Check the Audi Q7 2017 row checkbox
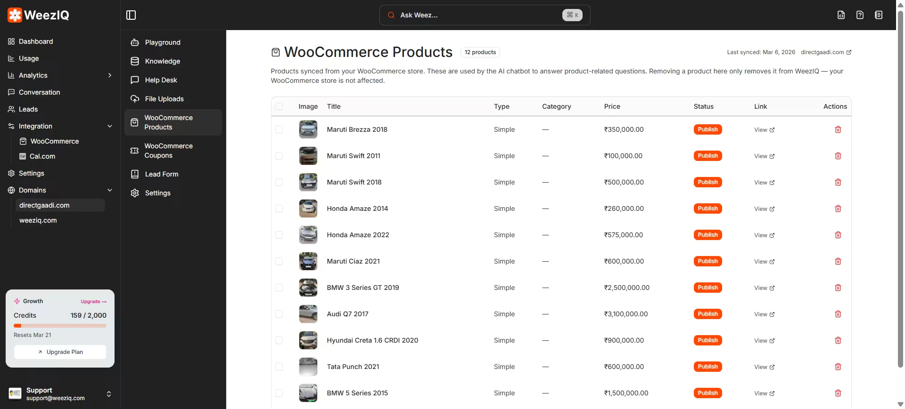The height and width of the screenshot is (409, 905). point(279,314)
